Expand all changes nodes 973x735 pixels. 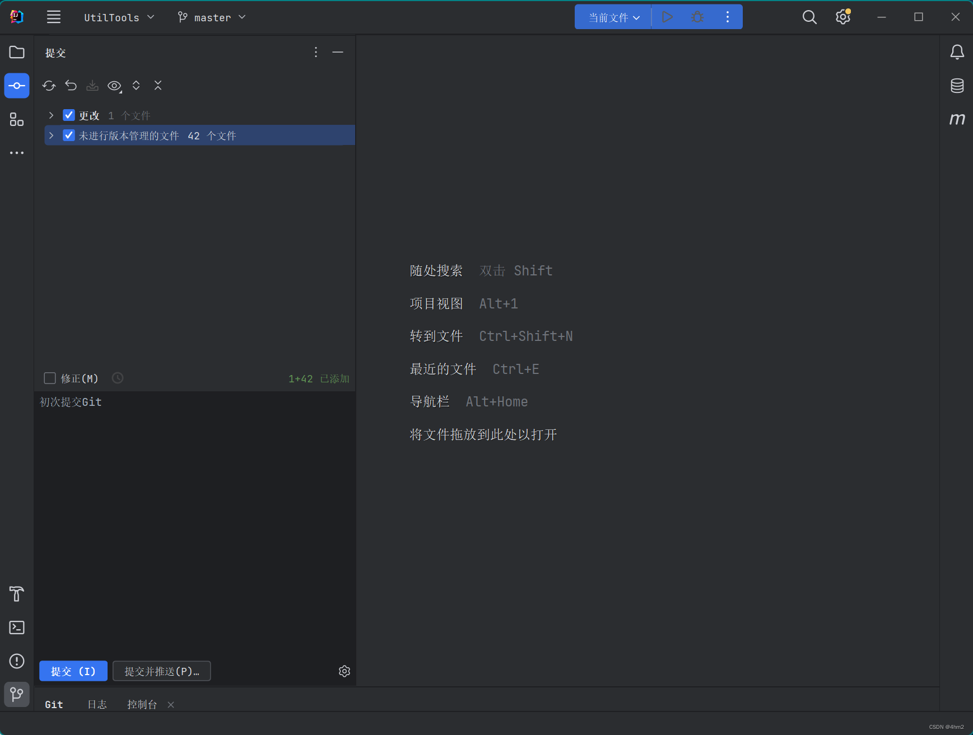tap(136, 86)
